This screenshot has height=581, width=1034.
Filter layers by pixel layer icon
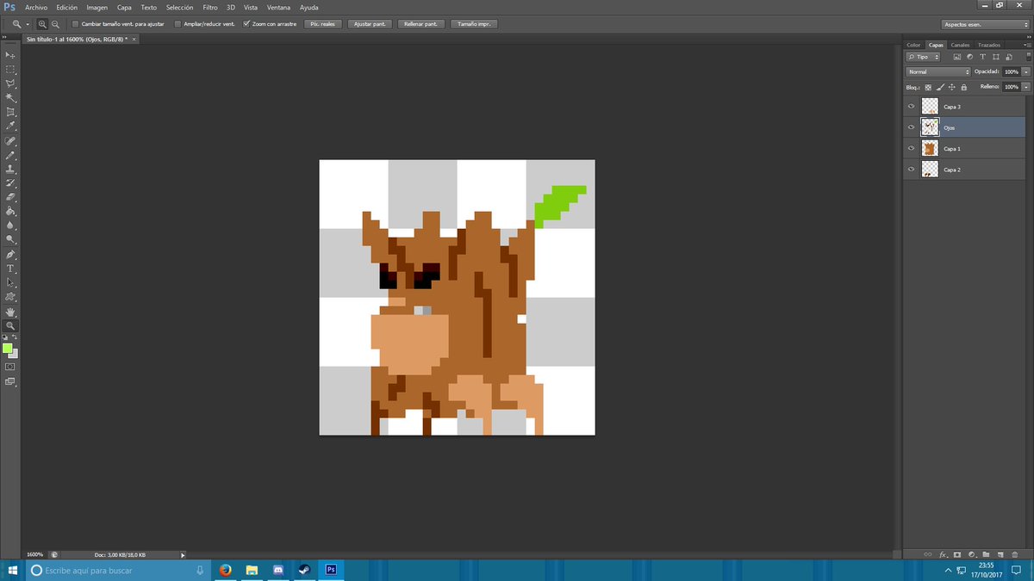coord(956,57)
